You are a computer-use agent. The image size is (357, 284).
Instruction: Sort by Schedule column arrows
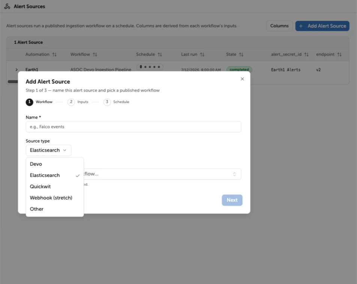click(160, 54)
